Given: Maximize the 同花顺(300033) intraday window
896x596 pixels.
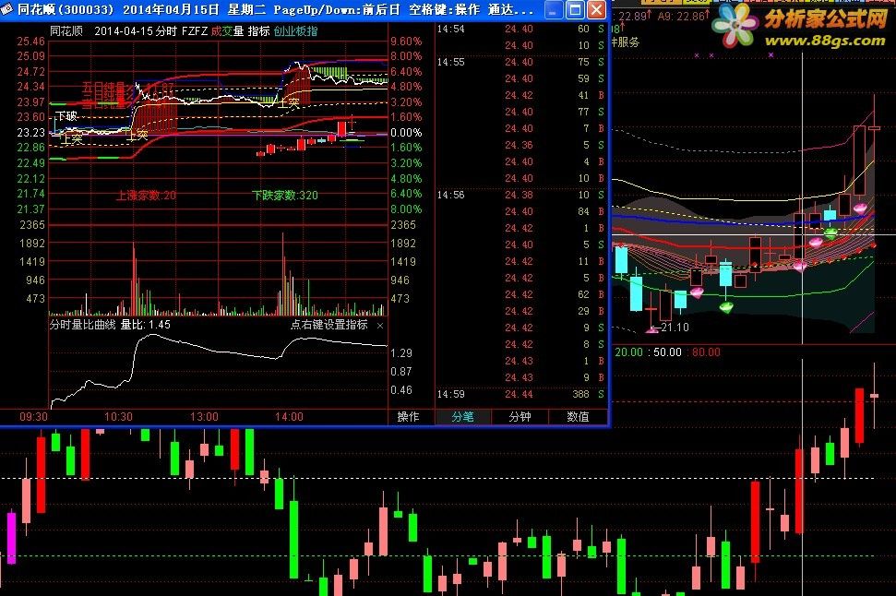Looking at the screenshot, I should point(575,9).
